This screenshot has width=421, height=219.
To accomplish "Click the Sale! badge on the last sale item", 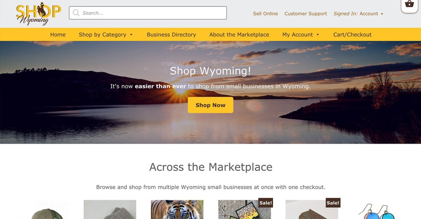I will 333,203.
